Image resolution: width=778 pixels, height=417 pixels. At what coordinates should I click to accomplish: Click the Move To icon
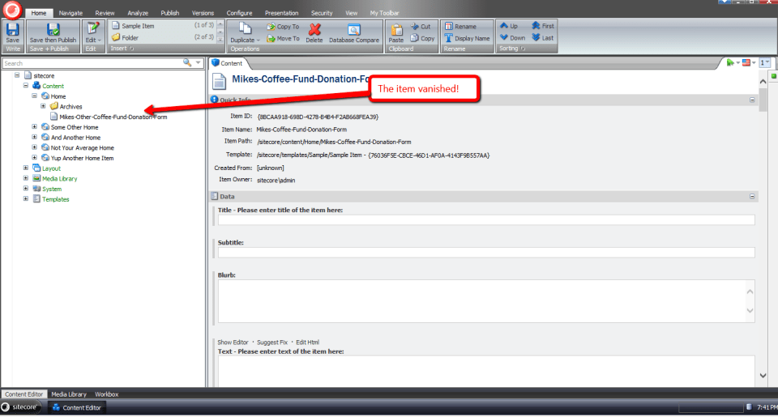282,38
